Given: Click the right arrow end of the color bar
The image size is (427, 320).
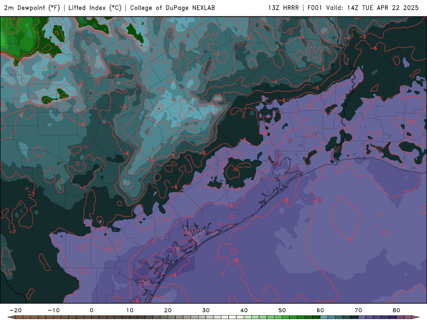Looking at the screenshot, I should tap(416, 317).
